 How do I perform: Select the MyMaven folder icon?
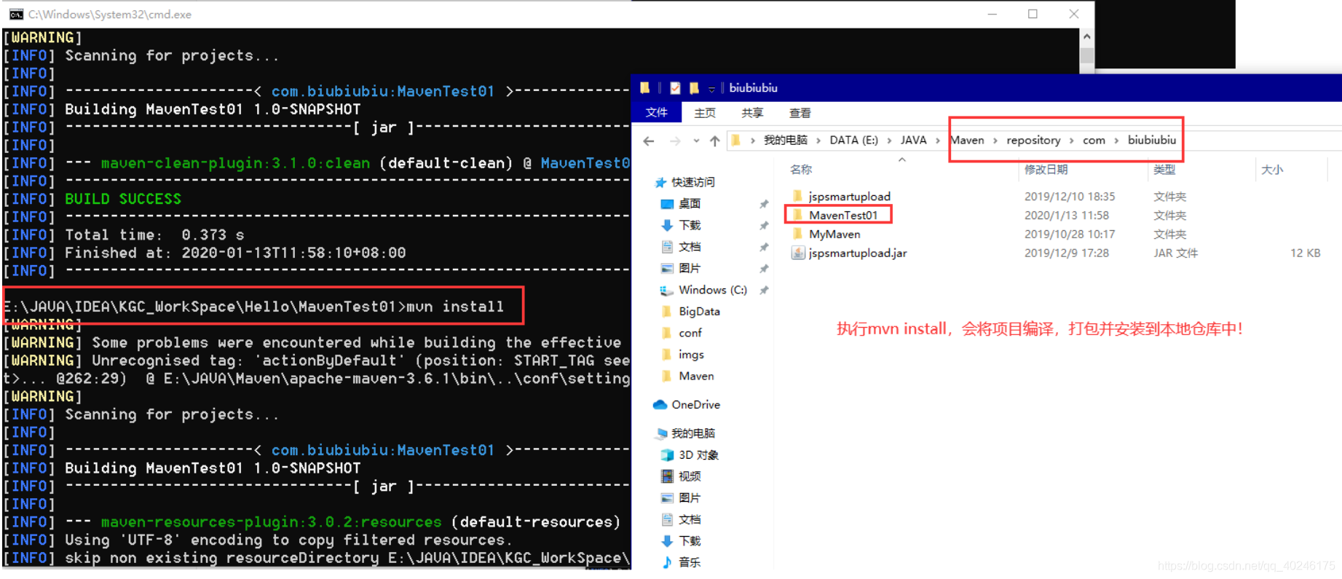pos(797,234)
